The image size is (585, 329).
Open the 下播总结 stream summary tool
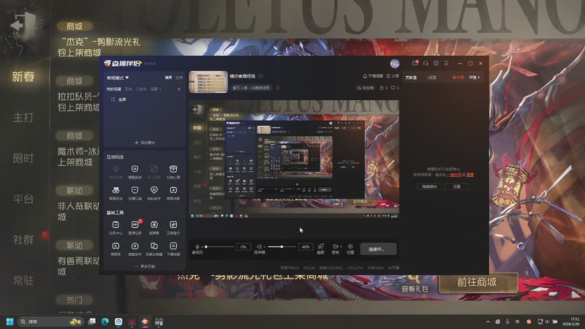click(x=173, y=249)
